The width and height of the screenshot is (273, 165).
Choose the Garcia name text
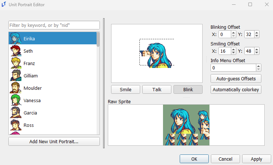[x=30, y=113]
